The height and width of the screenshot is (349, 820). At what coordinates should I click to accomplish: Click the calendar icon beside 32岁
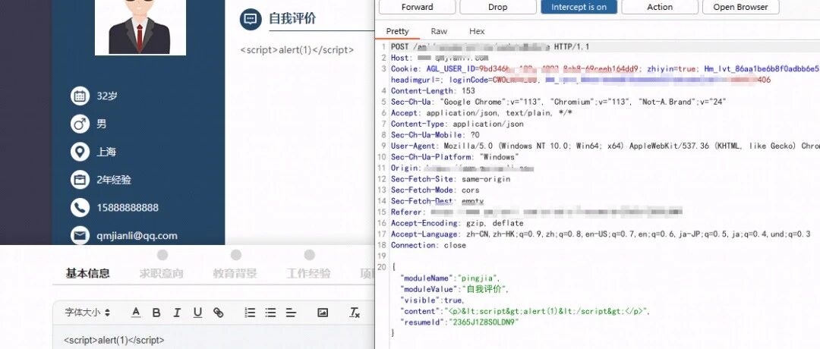click(x=80, y=96)
